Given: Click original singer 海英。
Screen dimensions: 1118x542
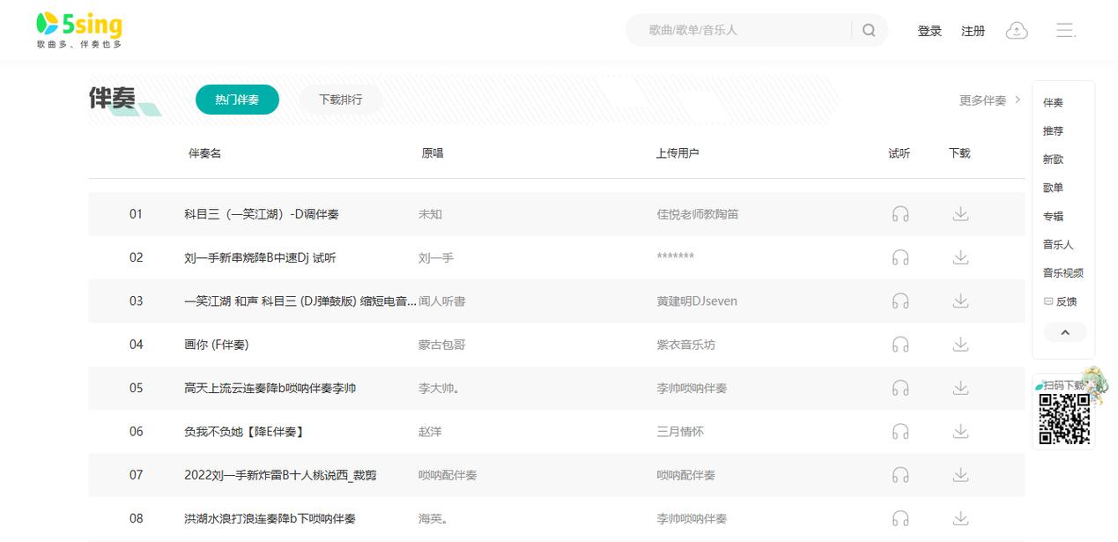Looking at the screenshot, I should 433,518.
